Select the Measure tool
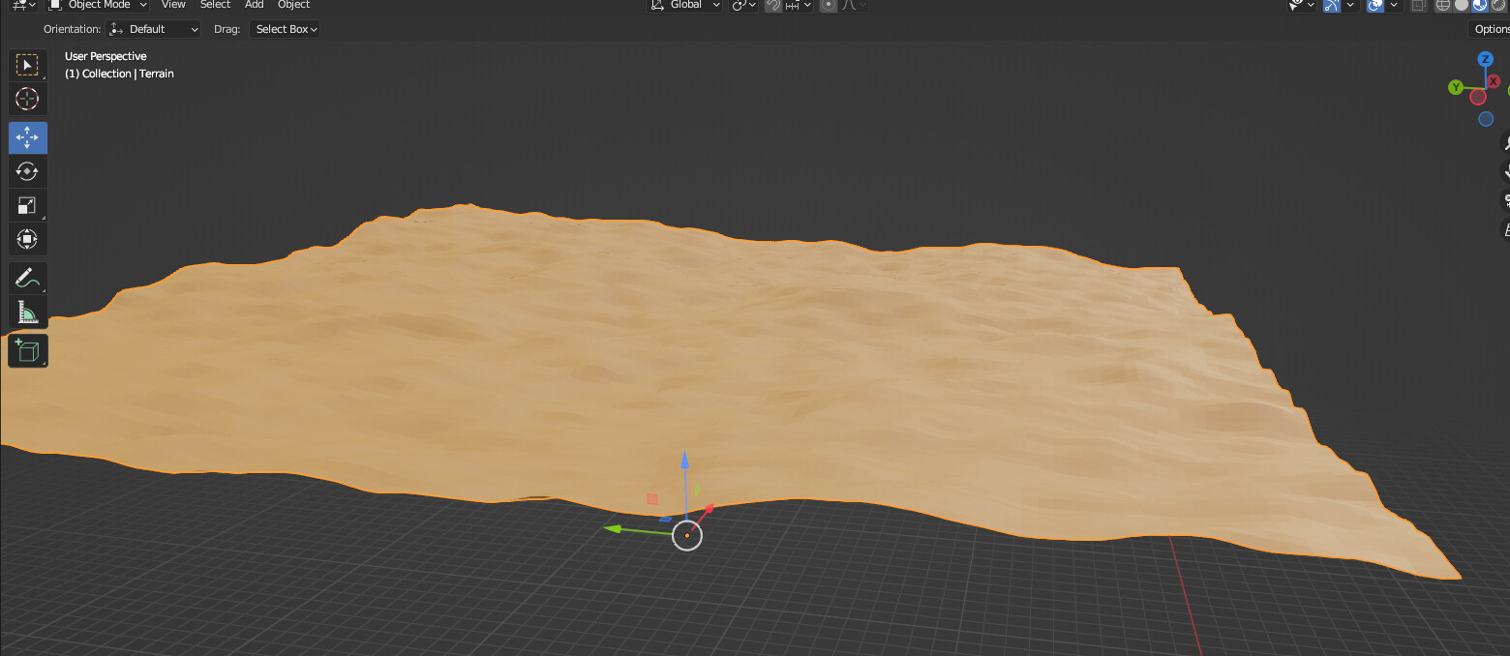The width and height of the screenshot is (1510, 656). click(x=27, y=312)
